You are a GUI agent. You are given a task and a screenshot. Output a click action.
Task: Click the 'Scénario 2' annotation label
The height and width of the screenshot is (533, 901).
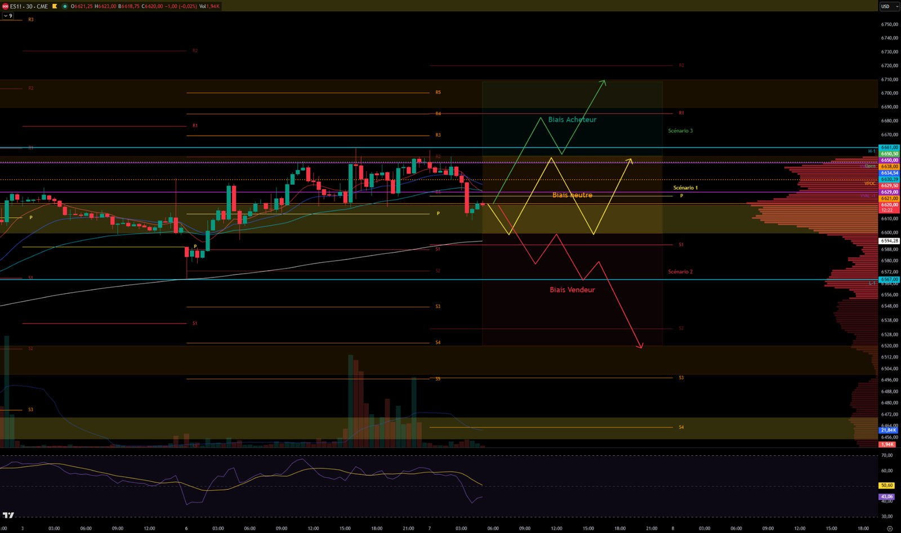[680, 272]
